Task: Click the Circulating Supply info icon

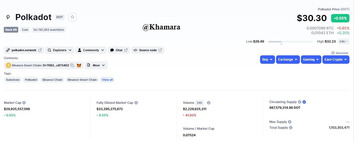Action: (x=300, y=102)
